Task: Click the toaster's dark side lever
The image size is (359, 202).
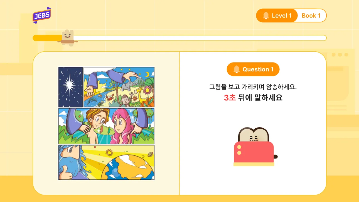Action: click(276, 157)
